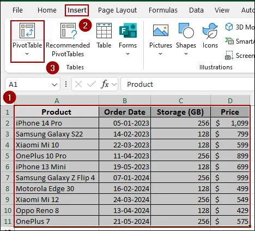This screenshot has height=231, width=255.
Task: Select row 11 header
Action: pyautogui.click(x=7, y=221)
